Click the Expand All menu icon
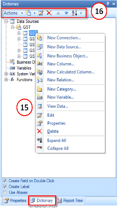 tap(39, 140)
